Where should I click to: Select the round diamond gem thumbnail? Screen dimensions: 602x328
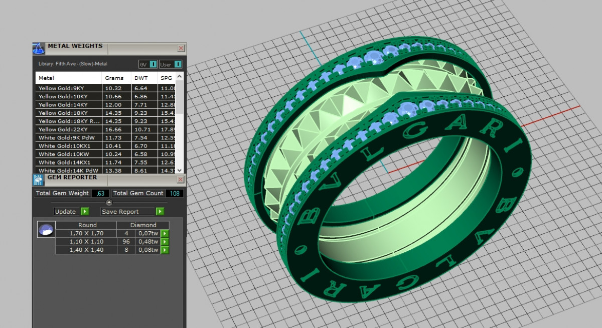(45, 230)
